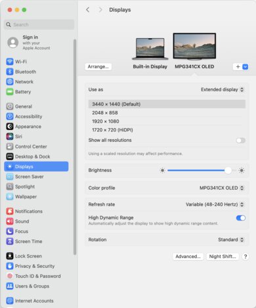The width and height of the screenshot is (256, 308).
Task: Click the plus add display button
Action: tap(238, 67)
